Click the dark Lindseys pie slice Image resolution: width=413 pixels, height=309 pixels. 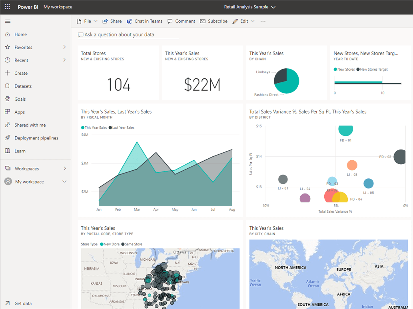pyautogui.click(x=281, y=76)
